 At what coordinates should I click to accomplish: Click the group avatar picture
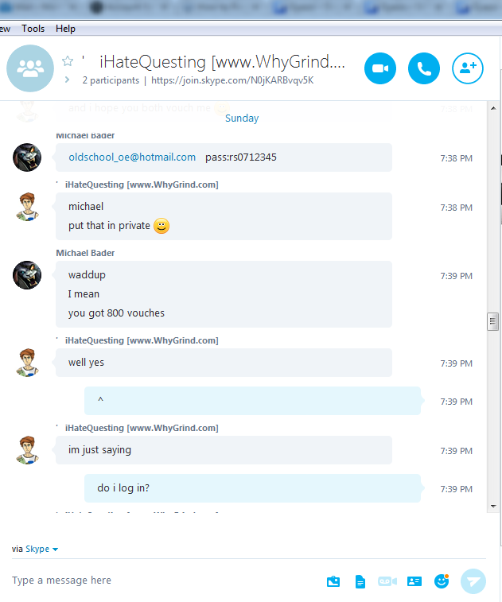(x=30, y=68)
